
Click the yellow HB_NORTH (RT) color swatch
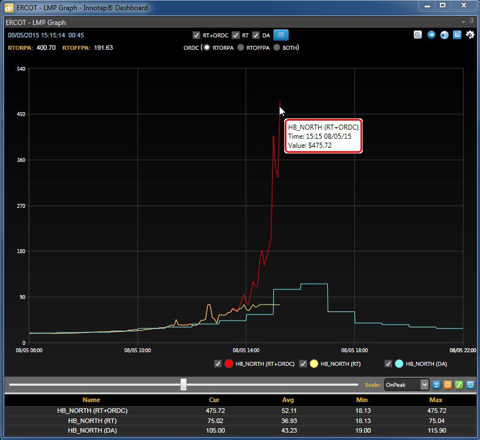[314, 364]
